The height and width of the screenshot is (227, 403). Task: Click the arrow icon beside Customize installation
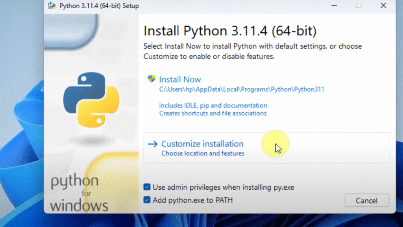(152, 144)
